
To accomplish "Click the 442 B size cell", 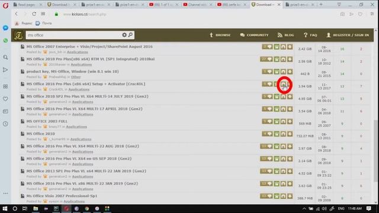I will coord(305,74).
